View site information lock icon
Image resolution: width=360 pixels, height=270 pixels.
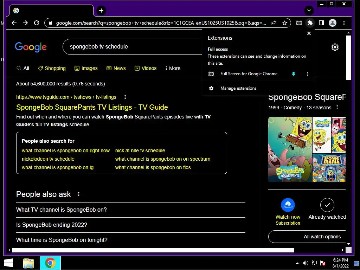click(51, 23)
